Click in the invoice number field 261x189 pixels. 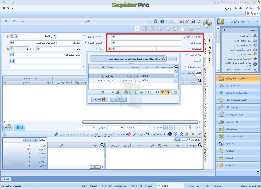(x=70, y=36)
